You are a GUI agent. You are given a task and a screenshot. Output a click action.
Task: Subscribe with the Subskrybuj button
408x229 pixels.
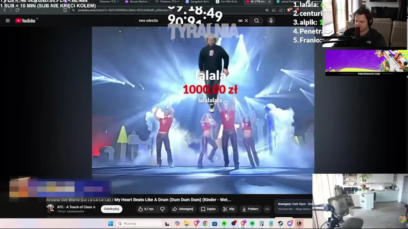[112, 209]
